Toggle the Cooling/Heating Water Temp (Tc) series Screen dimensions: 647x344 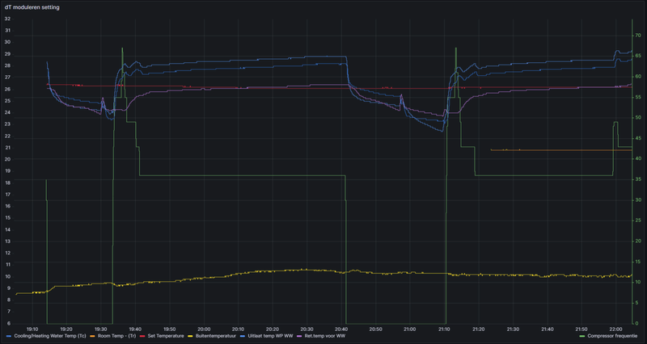click(50, 336)
